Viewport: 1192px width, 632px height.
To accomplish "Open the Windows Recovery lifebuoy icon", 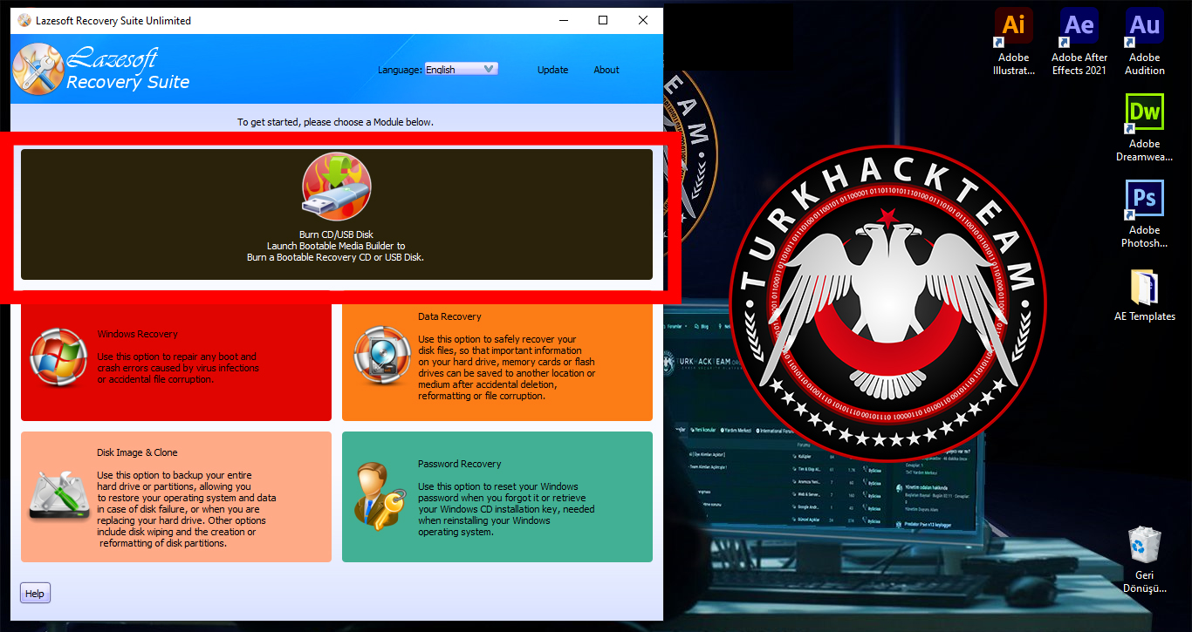I will coord(58,358).
